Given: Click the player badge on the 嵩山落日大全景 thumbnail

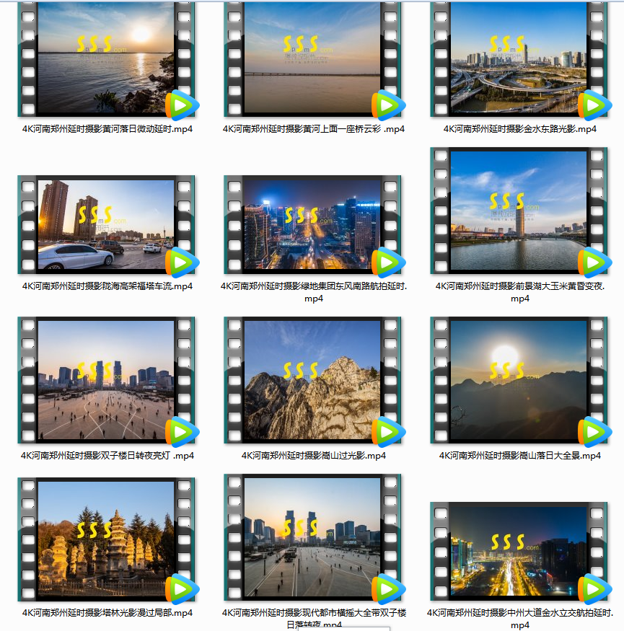Looking at the screenshot, I should pos(594,432).
